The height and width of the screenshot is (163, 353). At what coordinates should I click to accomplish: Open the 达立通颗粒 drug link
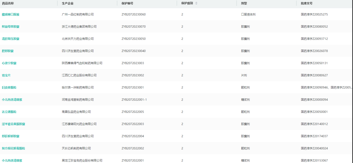pyautogui.click(x=9, y=112)
